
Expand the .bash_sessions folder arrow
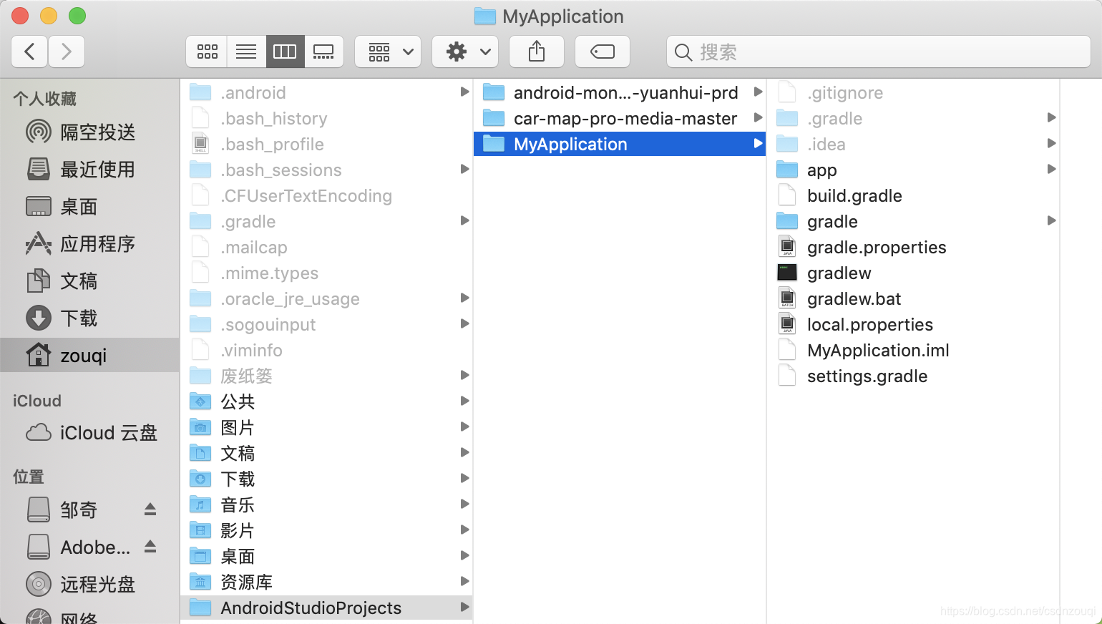pyautogui.click(x=464, y=170)
